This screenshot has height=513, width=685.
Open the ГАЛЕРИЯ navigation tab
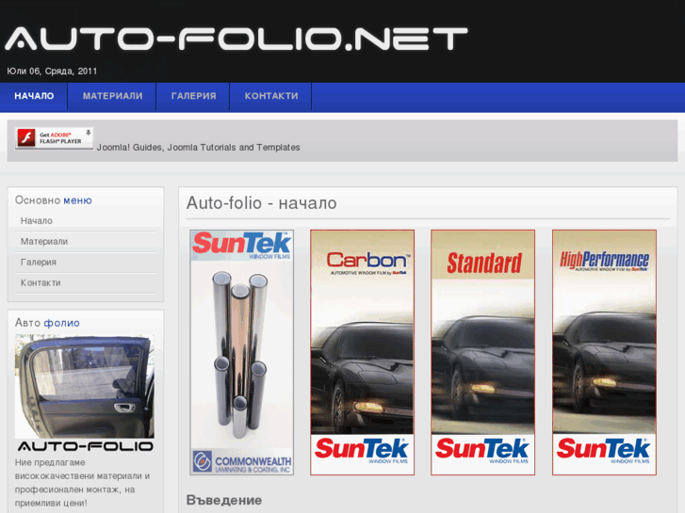tap(193, 96)
